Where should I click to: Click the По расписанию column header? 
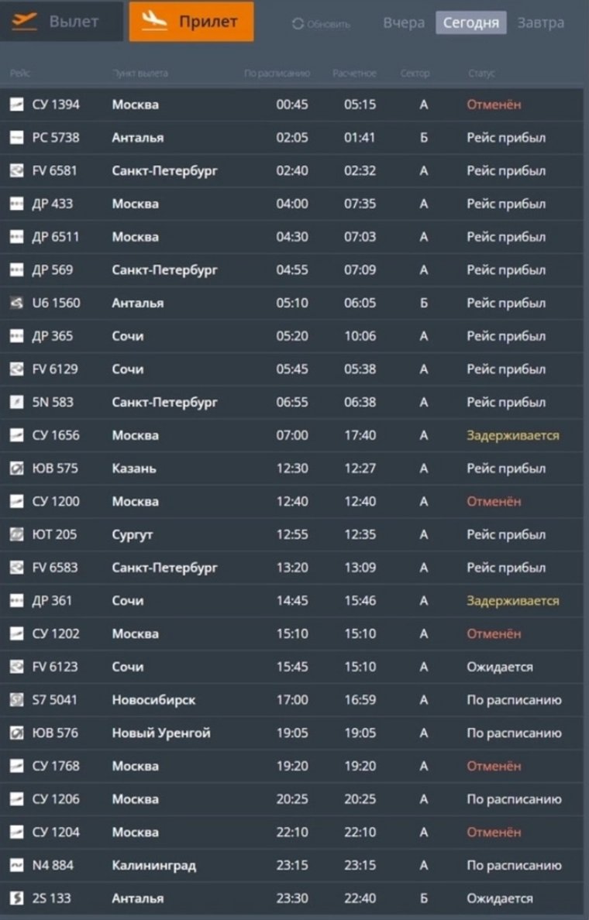pos(277,74)
